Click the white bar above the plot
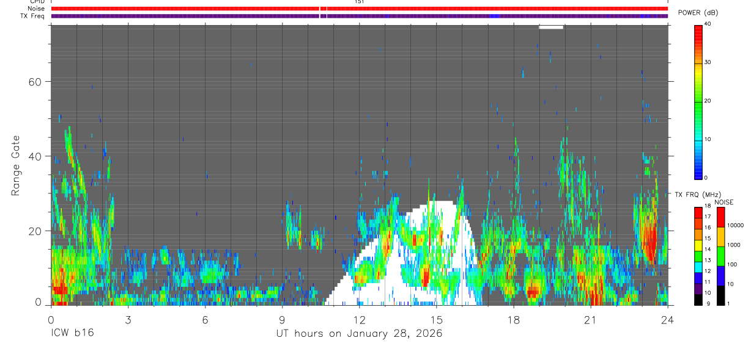The image size is (751, 346). 550,27
